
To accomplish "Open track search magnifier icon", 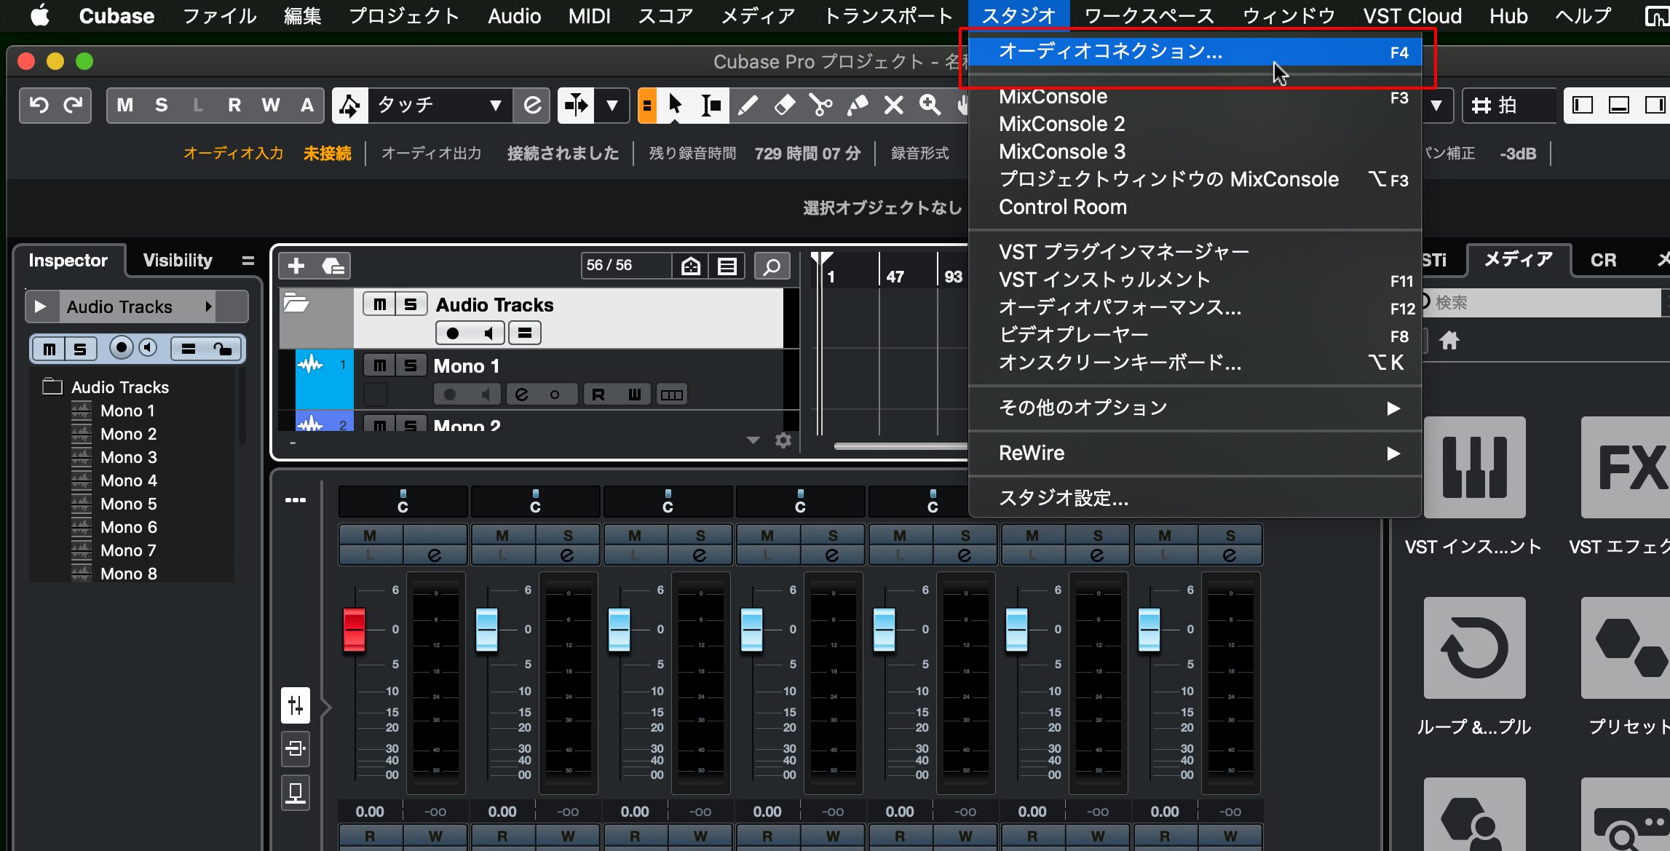I will tap(772, 266).
